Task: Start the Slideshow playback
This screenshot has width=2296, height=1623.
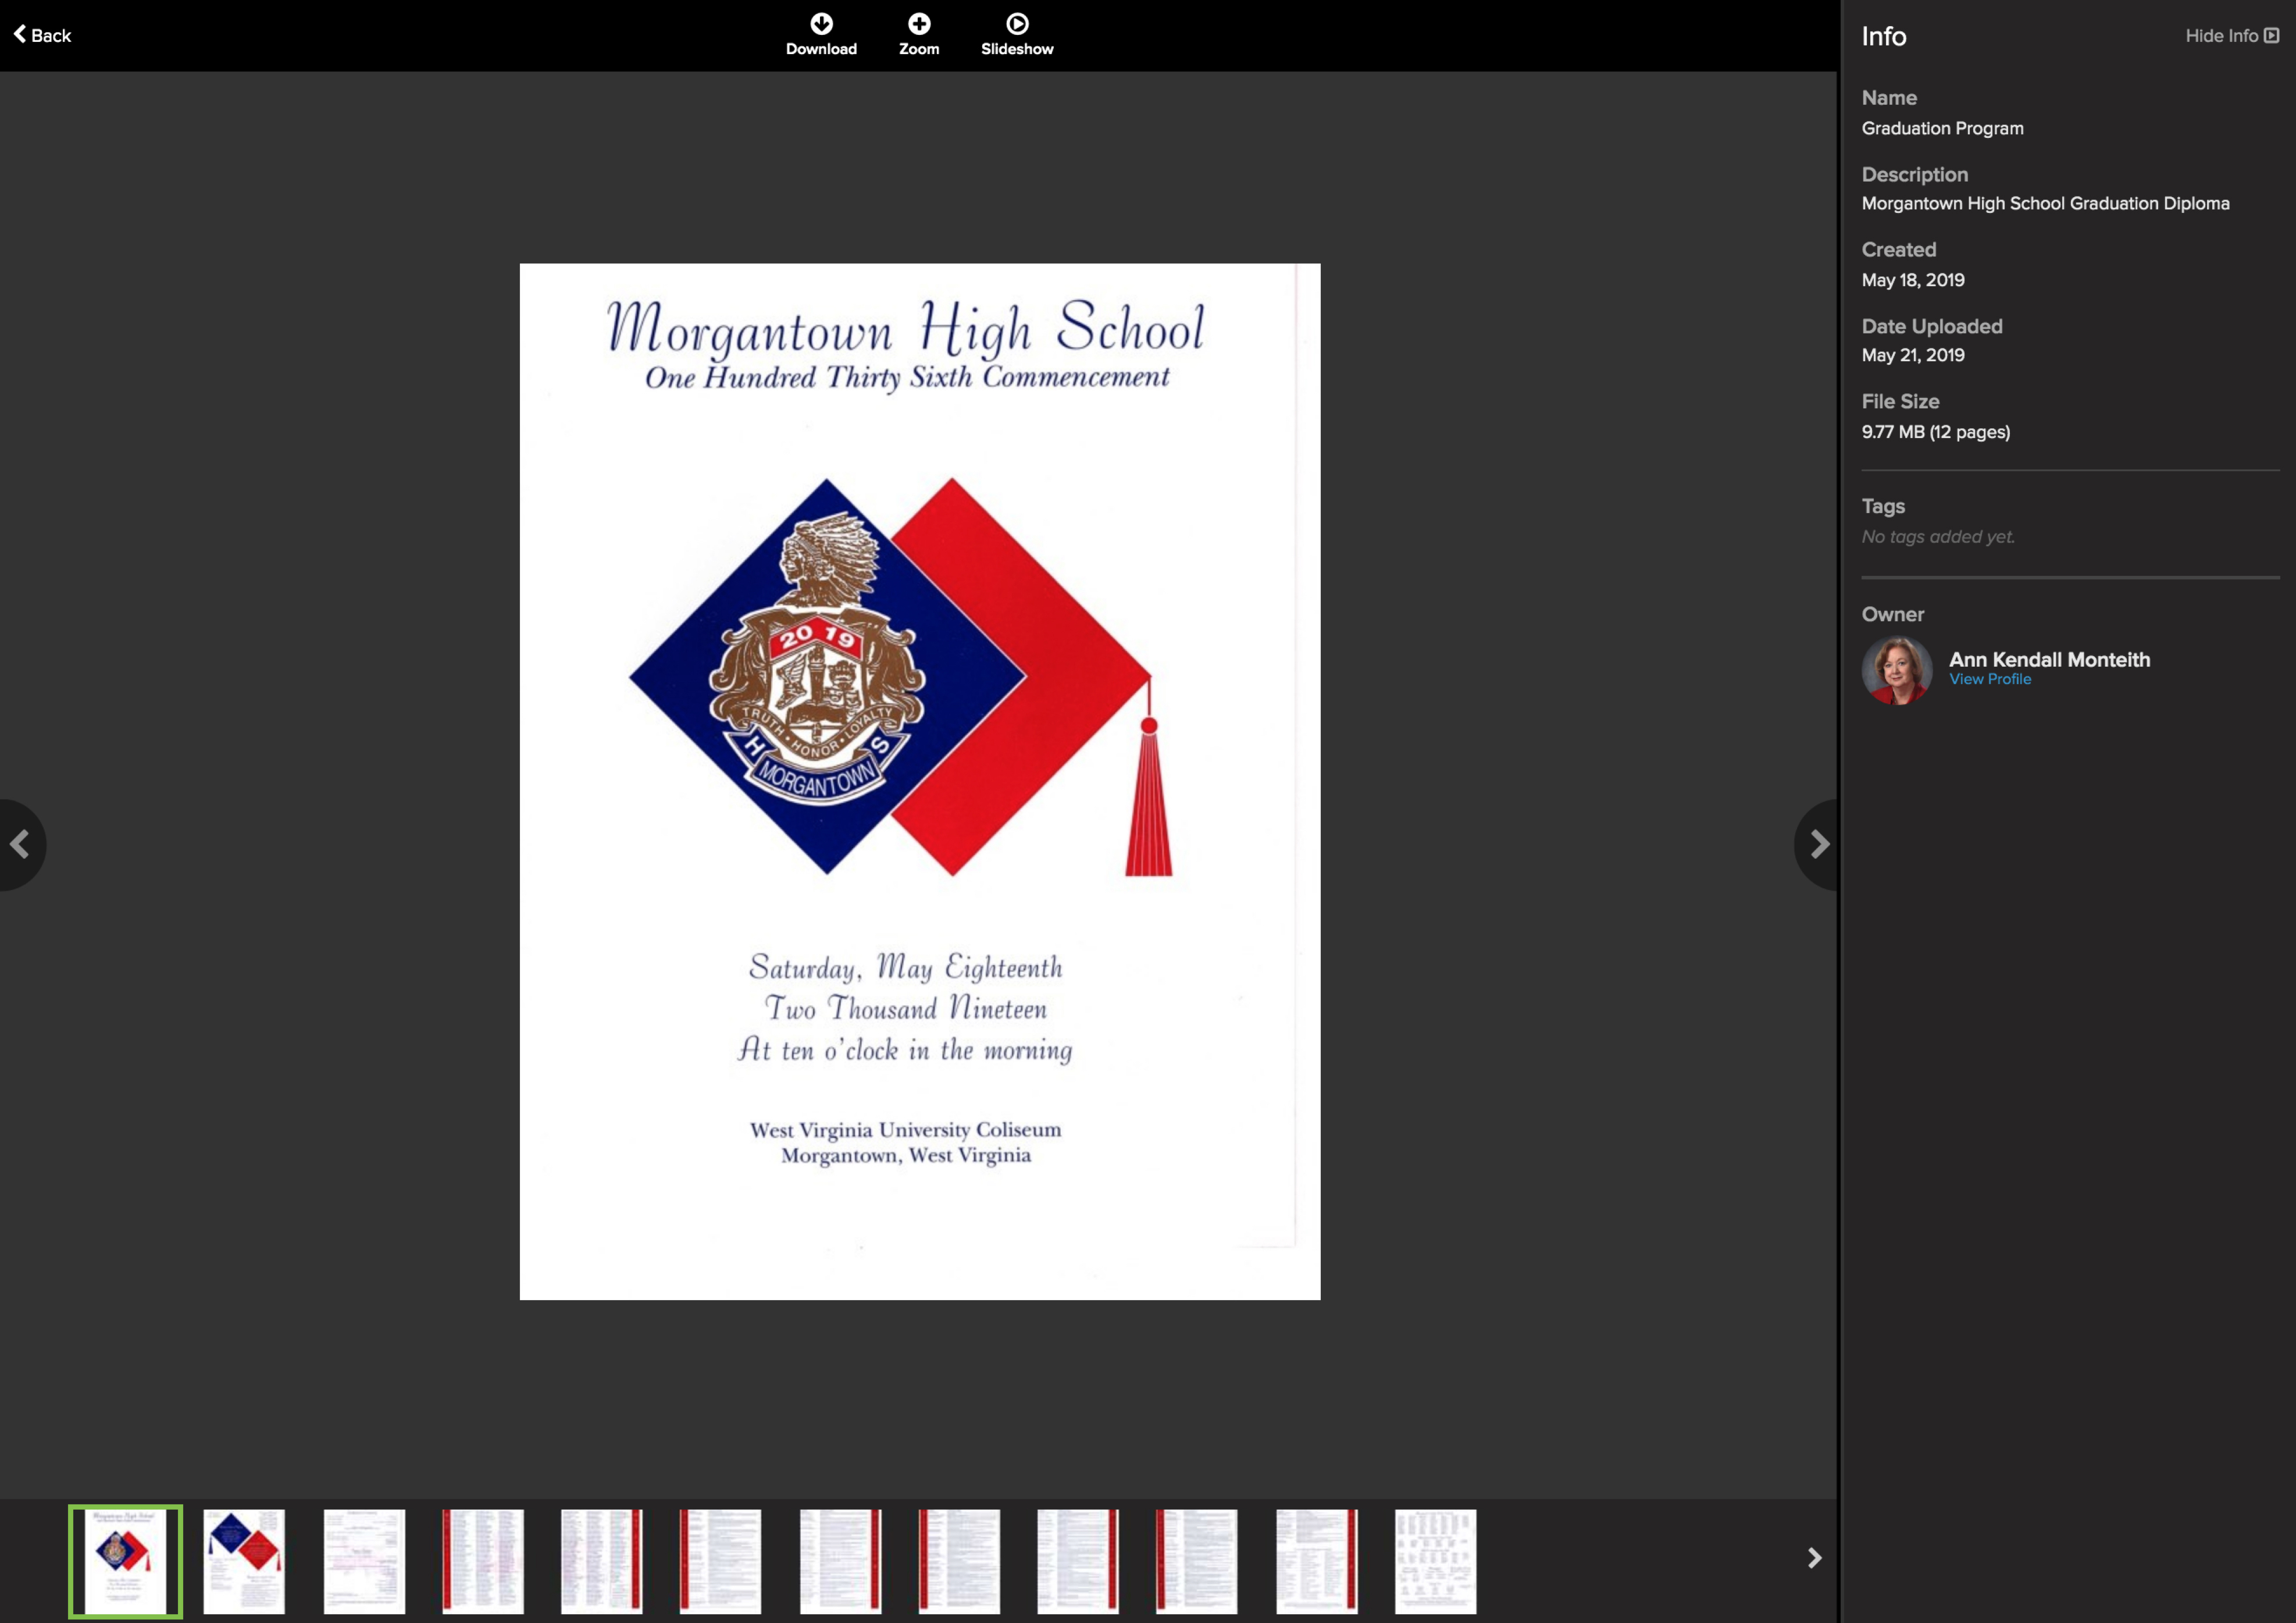Action: (1017, 34)
